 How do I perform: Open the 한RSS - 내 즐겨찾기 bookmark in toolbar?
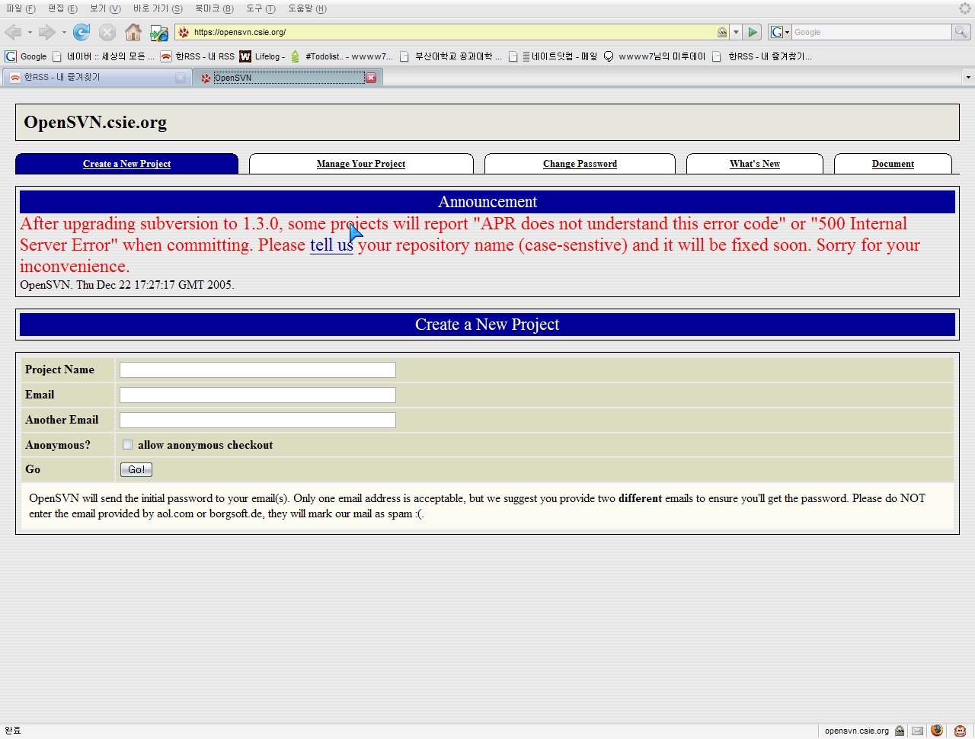762,56
